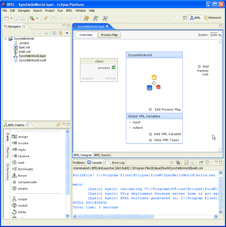This screenshot has height=227, width=226.
Task: Open the BPEL menu
Action: coord(69,11)
